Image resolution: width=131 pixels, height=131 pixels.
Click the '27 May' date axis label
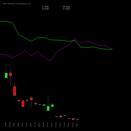point(14,125)
